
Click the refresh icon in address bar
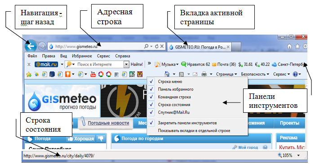[156, 46]
